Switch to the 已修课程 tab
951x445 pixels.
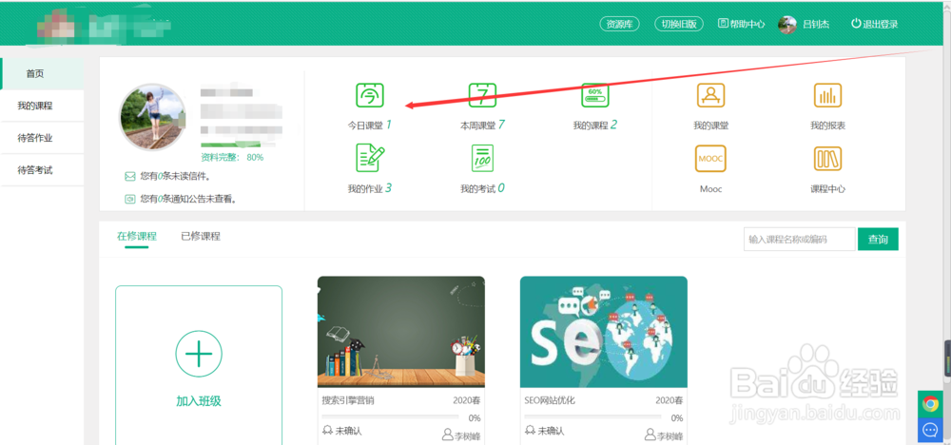coord(201,237)
